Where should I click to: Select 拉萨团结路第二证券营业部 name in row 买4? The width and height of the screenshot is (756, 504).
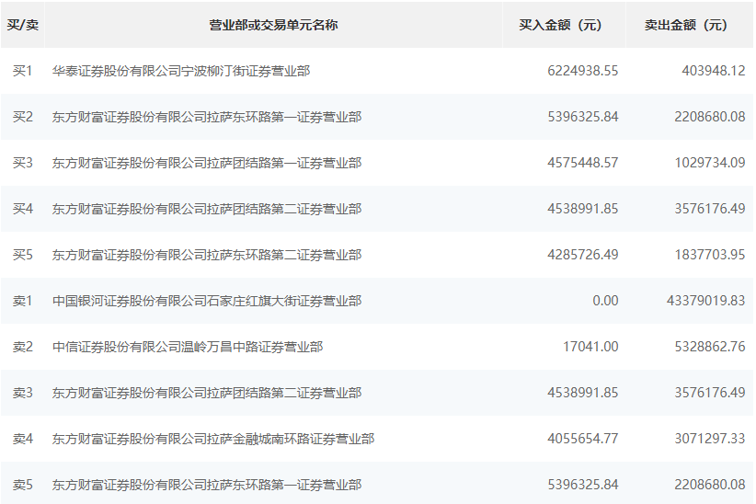click(x=207, y=209)
